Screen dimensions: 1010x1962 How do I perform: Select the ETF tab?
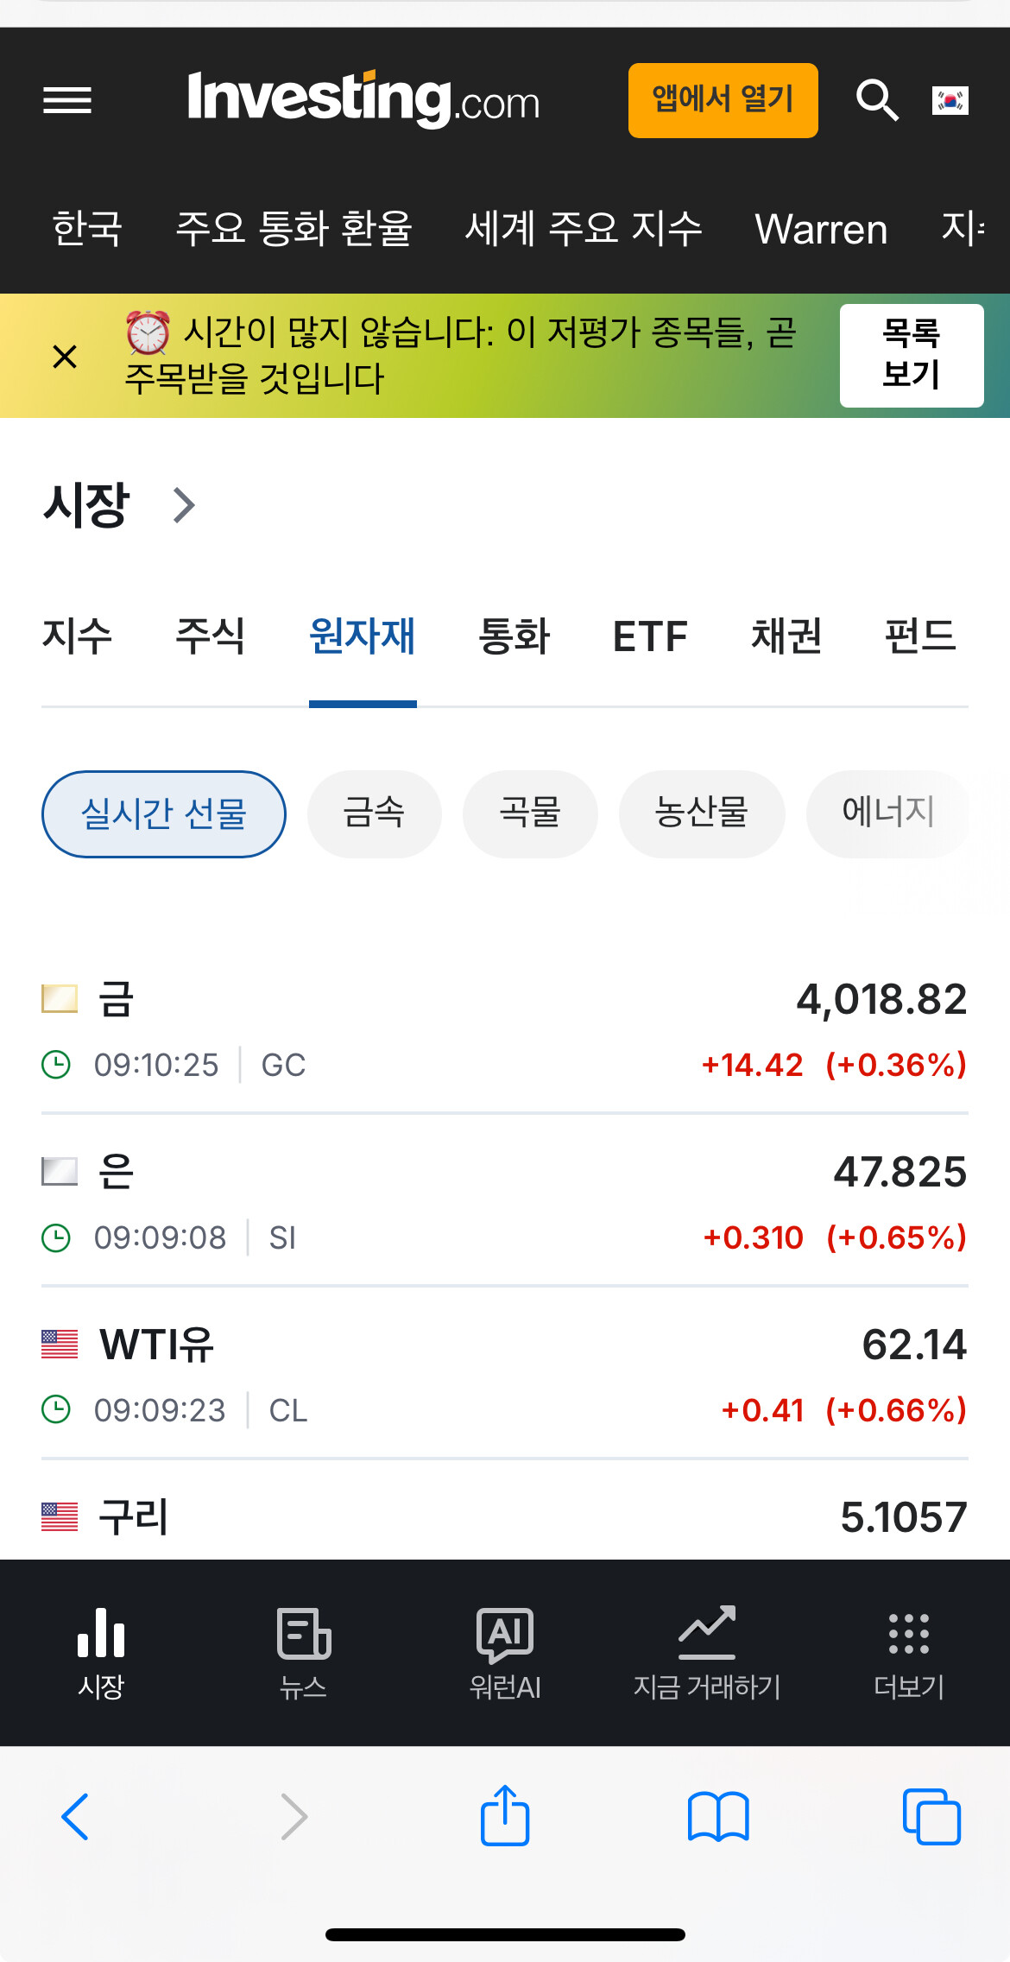click(x=650, y=636)
